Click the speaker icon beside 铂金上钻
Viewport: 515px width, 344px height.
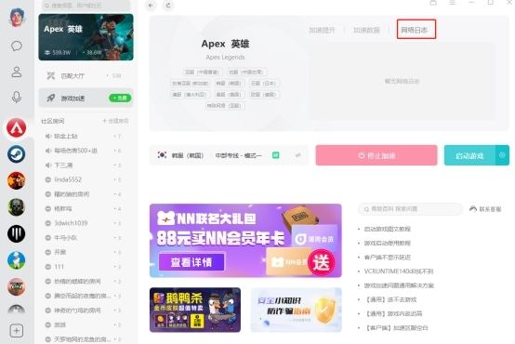pyautogui.click(x=48, y=136)
